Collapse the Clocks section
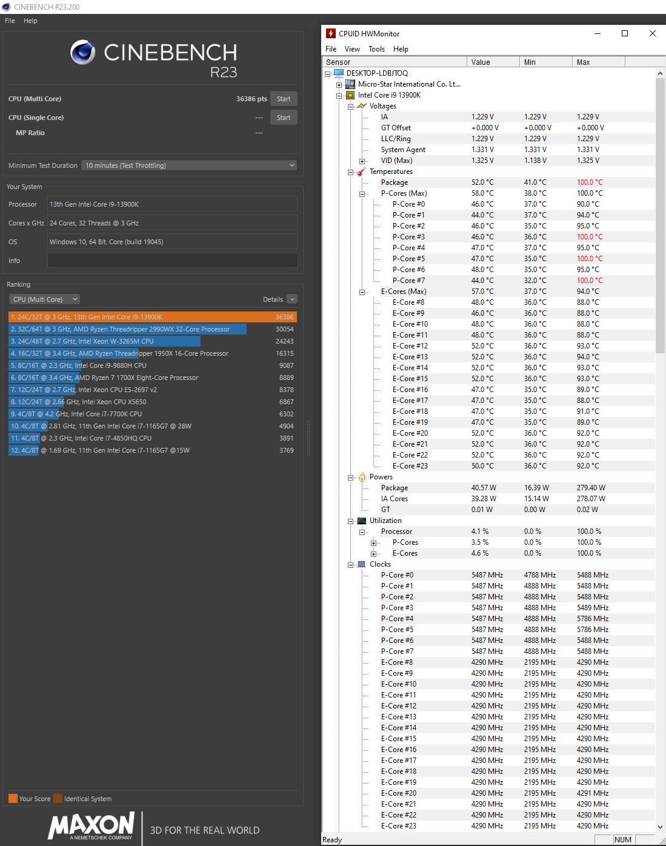Image resolution: width=666 pixels, height=846 pixels. point(351,565)
